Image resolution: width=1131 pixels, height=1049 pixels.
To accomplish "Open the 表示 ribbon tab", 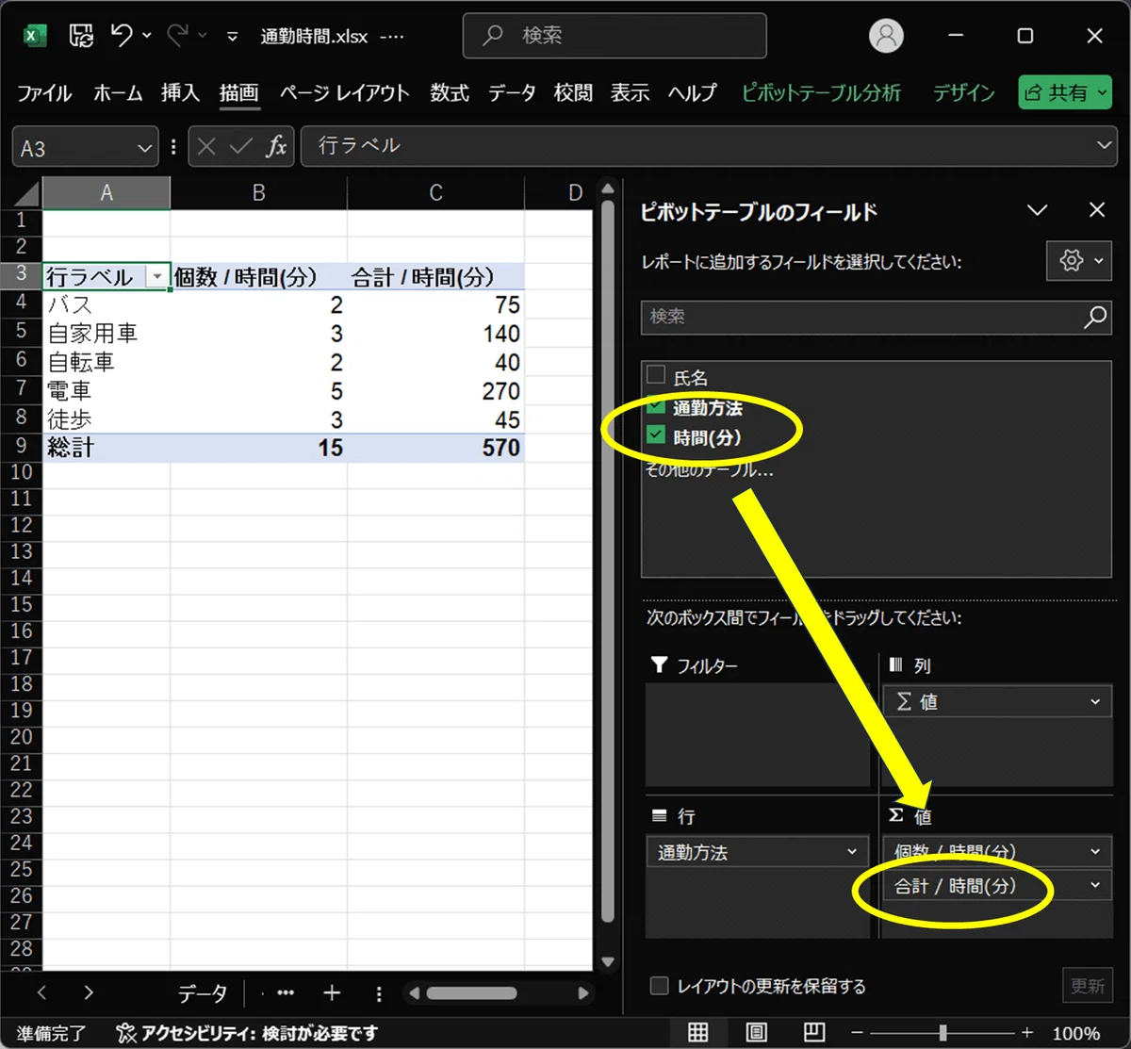I will (630, 92).
